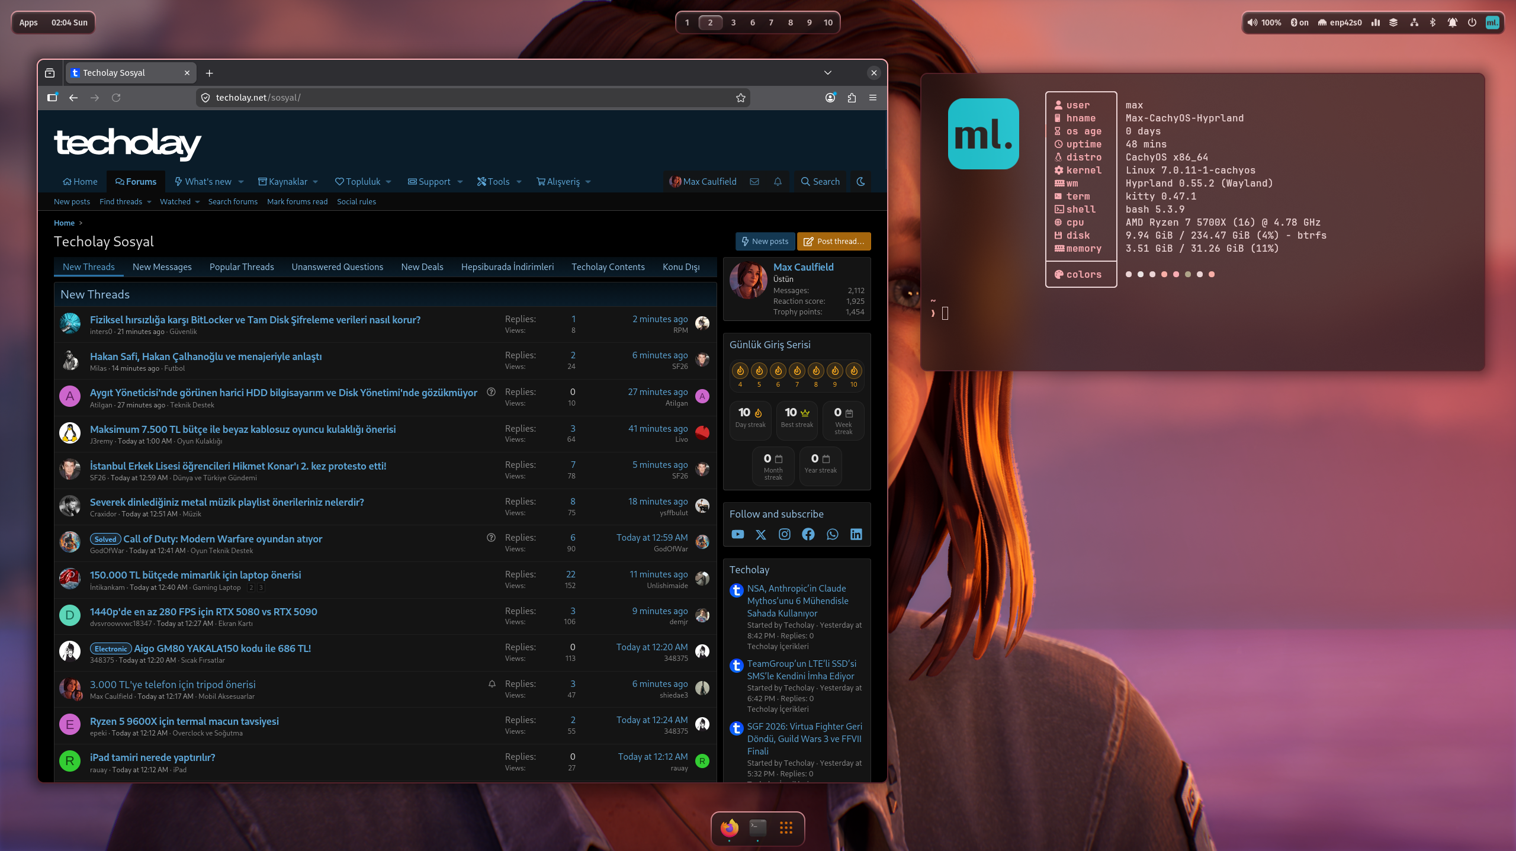Launch Firefox from the dock
The width and height of the screenshot is (1516, 851).
[x=730, y=828]
